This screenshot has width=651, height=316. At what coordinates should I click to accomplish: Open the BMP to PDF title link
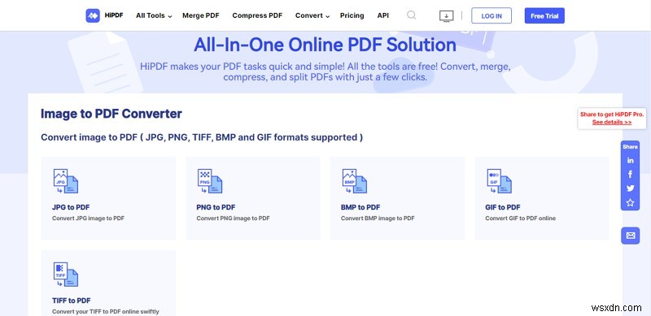[360, 207]
